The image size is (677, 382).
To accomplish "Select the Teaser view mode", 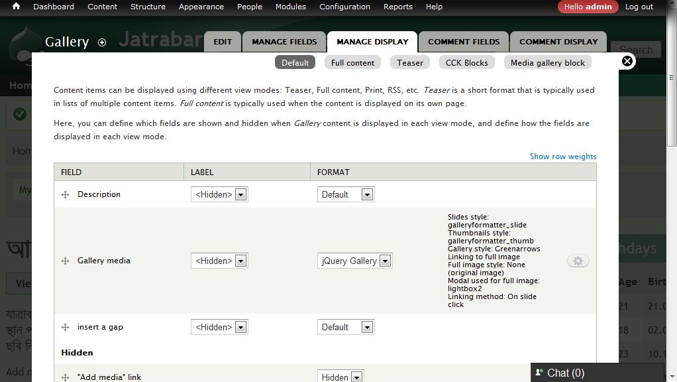I will tap(410, 62).
